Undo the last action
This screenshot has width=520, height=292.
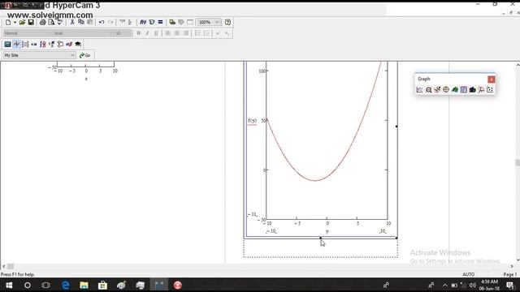(102, 22)
